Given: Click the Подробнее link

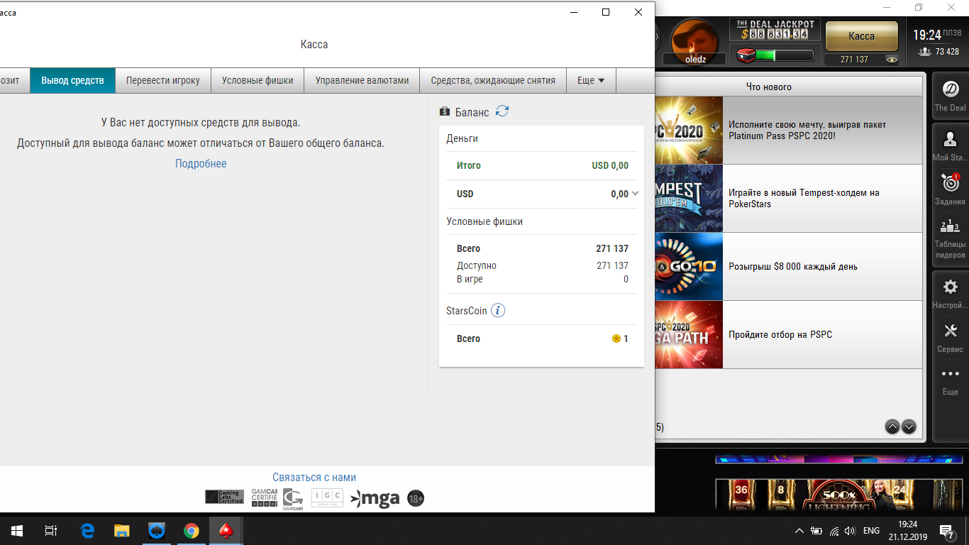Looking at the screenshot, I should 201,163.
